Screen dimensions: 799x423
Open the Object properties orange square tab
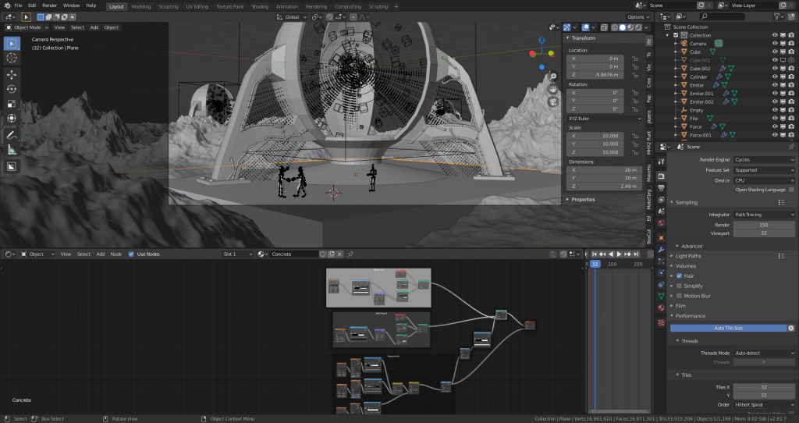point(661,238)
